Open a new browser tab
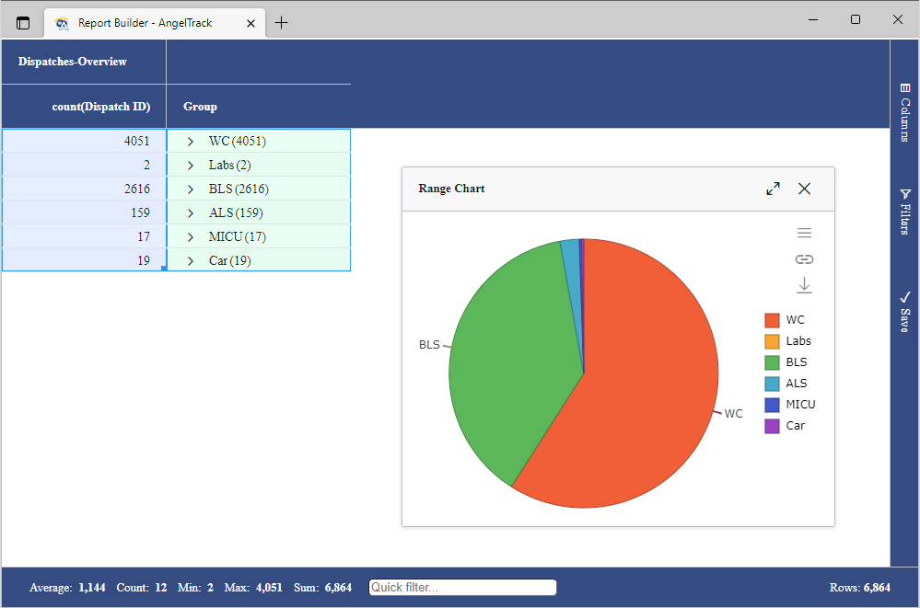 [282, 23]
